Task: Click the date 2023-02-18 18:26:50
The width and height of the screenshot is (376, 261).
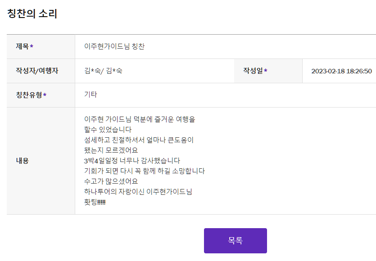Action: [x=341, y=71]
